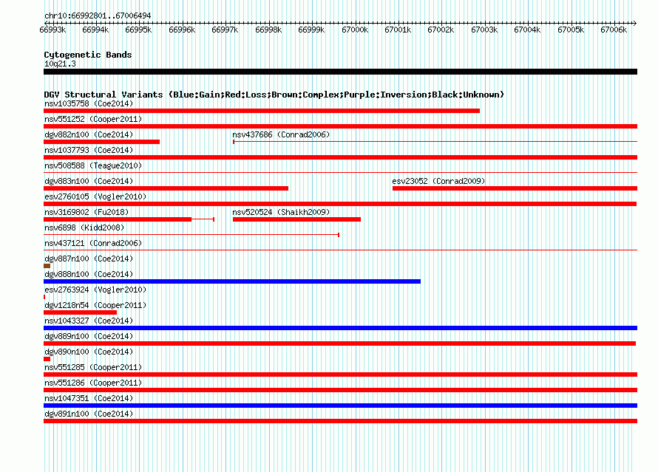
Task: Select the dgv891n100 red bar
Action: point(340,421)
